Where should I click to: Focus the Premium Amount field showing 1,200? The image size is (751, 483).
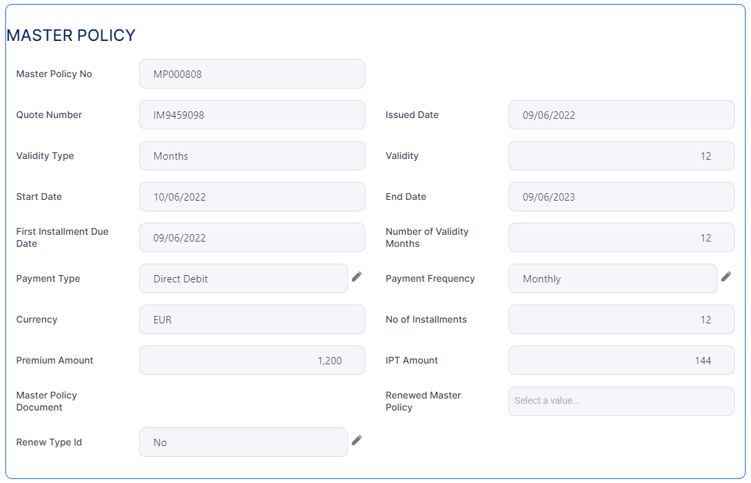(252, 360)
